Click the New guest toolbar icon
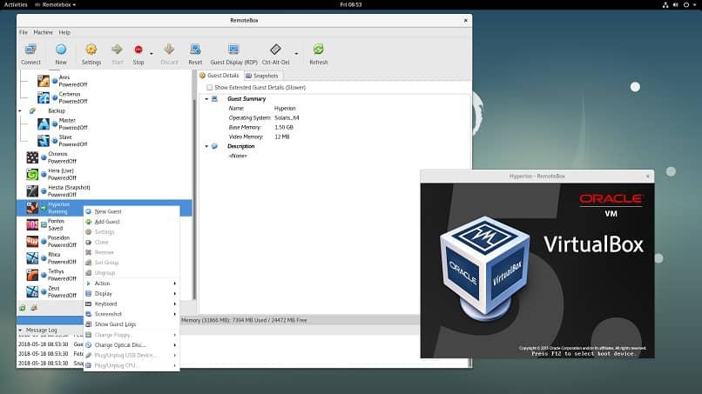702x394 pixels. 61,50
